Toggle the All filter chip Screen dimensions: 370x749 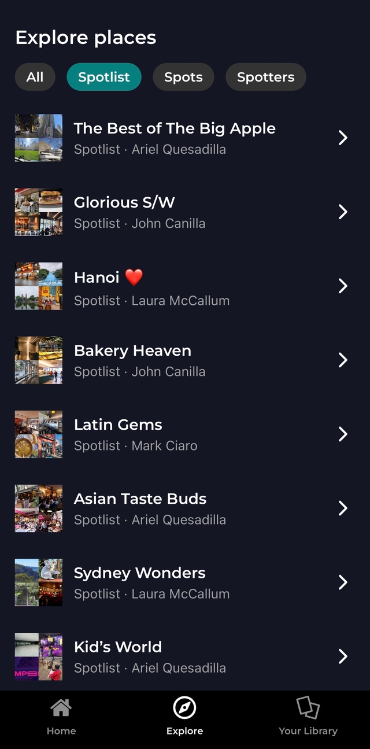[35, 77]
